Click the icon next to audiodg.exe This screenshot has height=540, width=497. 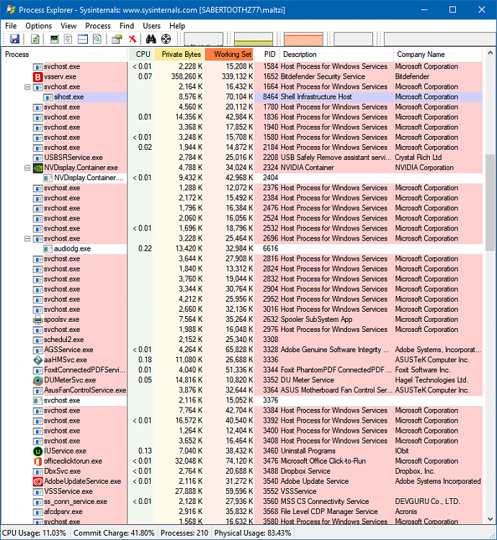pyautogui.click(x=48, y=248)
